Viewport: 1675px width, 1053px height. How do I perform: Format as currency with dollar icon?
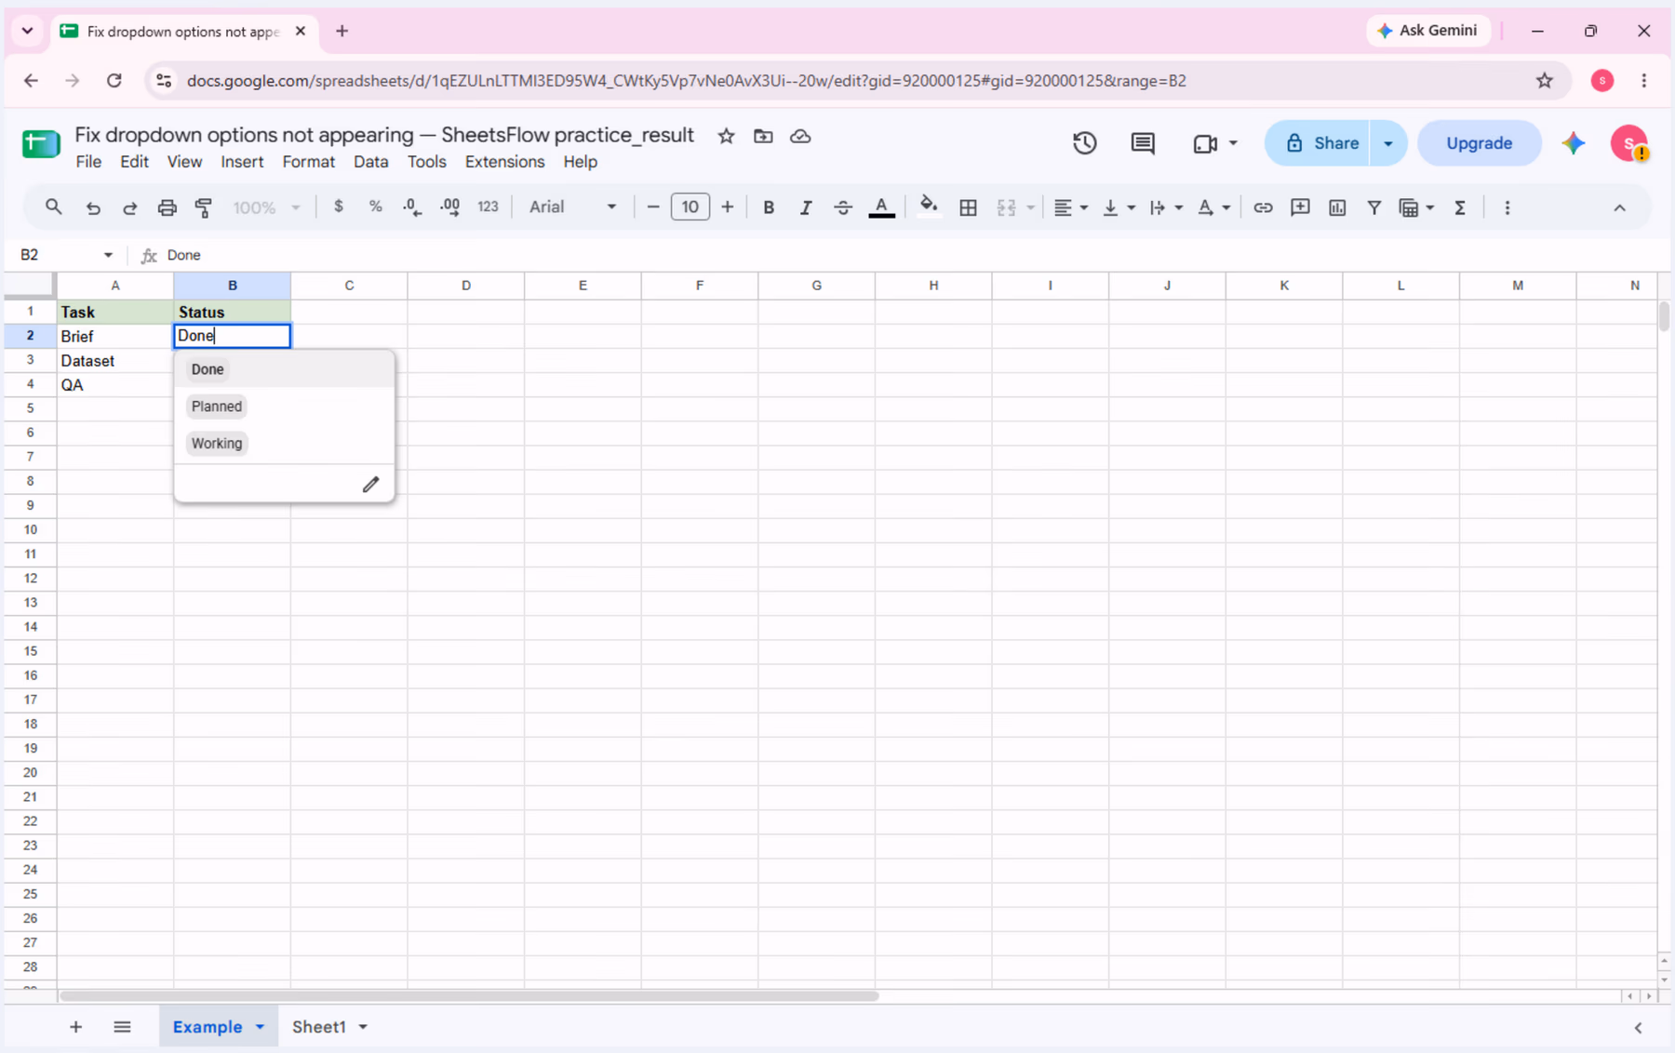(x=339, y=207)
